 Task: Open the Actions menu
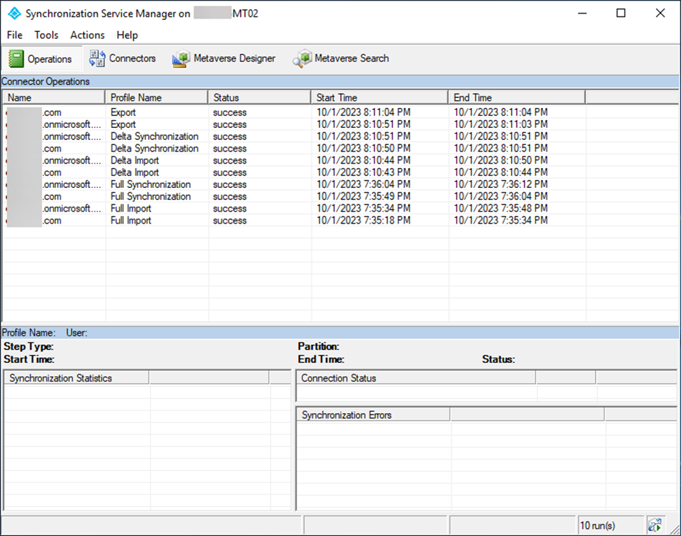tap(87, 35)
